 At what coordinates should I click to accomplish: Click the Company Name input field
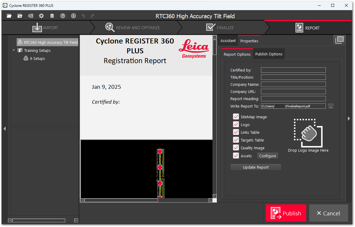coord(293,84)
